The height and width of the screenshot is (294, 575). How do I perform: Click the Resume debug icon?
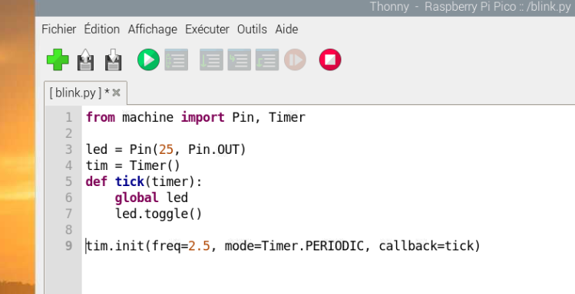coord(296,60)
